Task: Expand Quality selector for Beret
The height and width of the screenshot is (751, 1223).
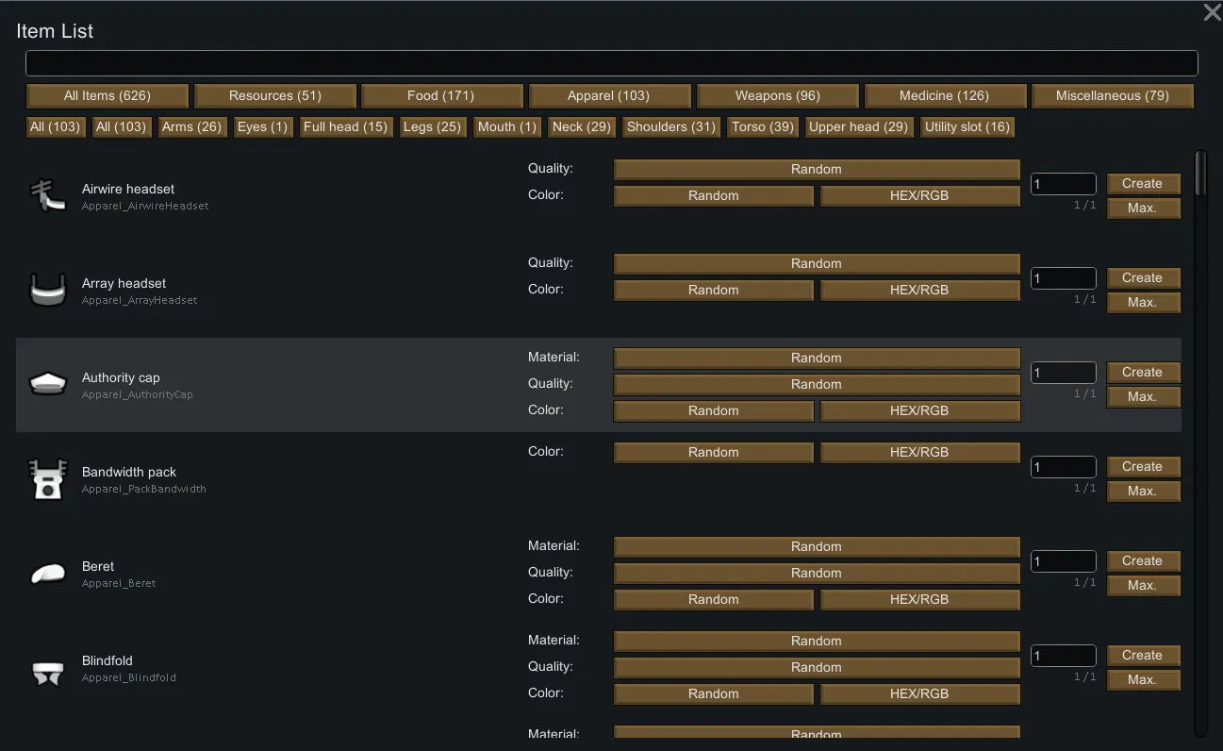Action: (816, 574)
